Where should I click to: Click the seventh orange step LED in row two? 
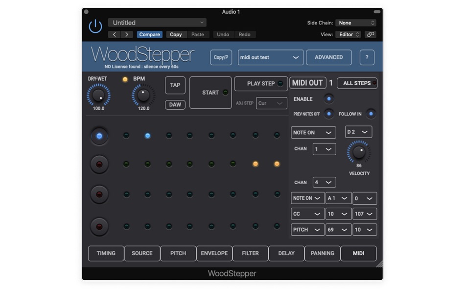(x=256, y=164)
